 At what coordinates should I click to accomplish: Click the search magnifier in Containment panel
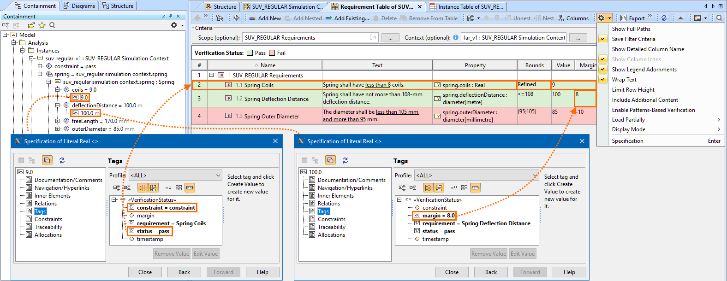click(x=52, y=25)
